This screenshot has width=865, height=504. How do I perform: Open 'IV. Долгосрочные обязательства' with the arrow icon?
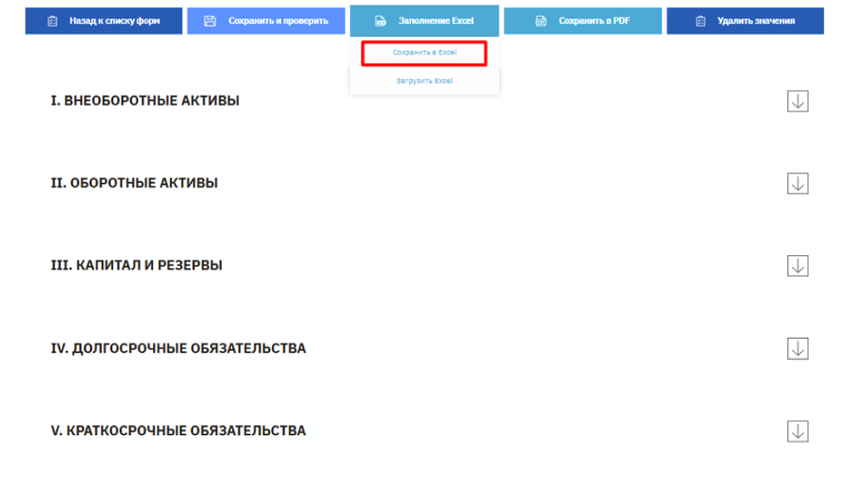[x=797, y=349]
